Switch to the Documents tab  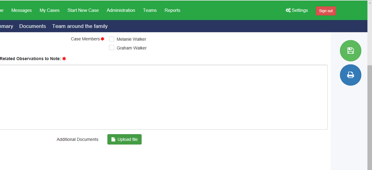point(33,26)
